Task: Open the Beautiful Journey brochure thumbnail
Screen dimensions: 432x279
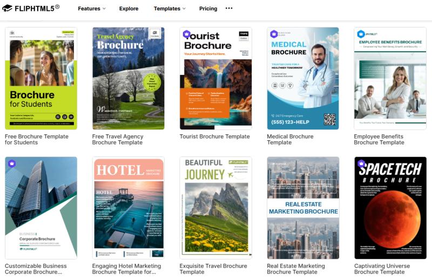Action: click(x=215, y=208)
